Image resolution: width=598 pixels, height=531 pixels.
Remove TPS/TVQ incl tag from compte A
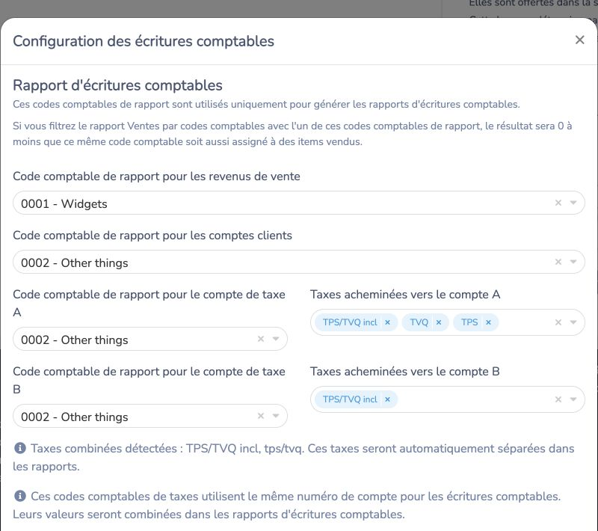click(x=387, y=322)
